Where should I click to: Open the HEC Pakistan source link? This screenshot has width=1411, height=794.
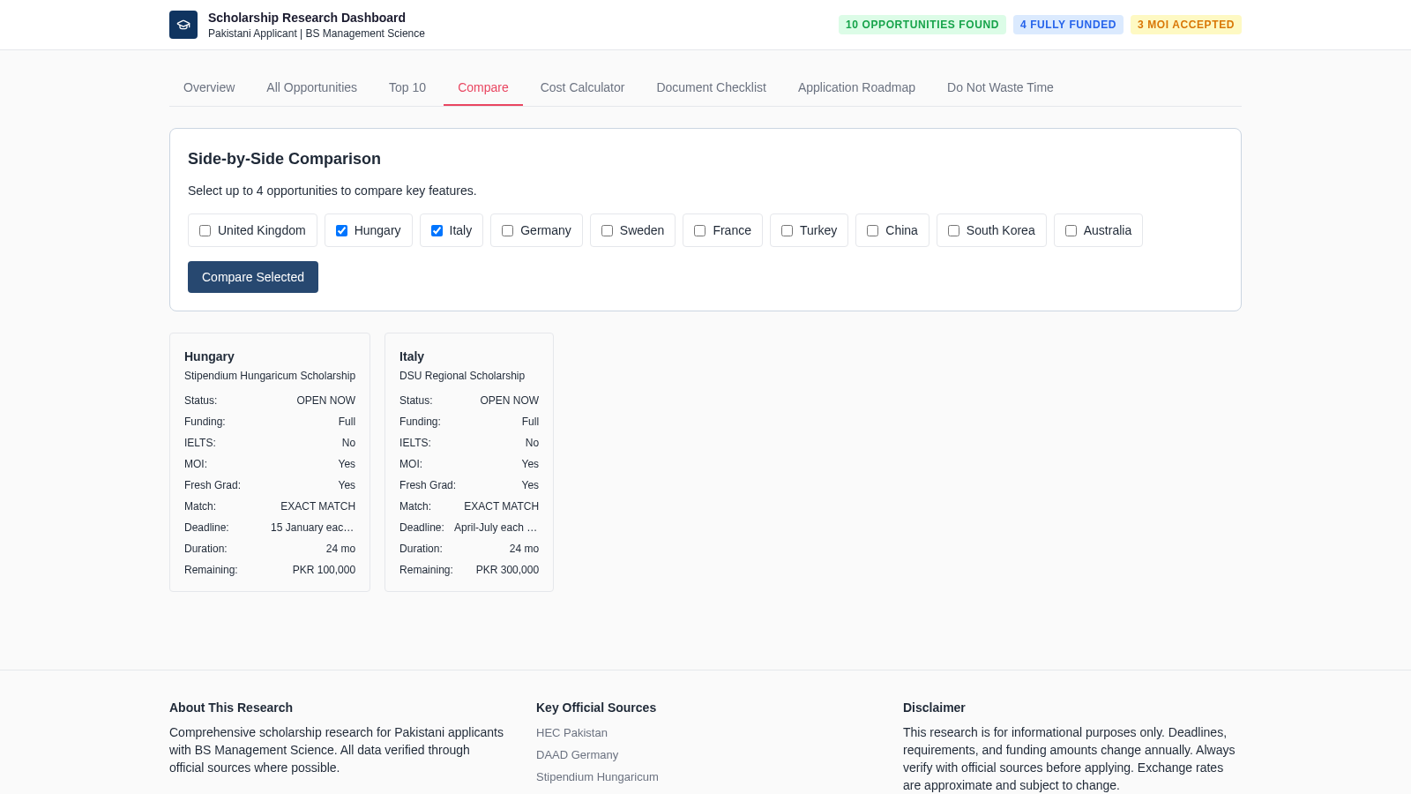(x=571, y=733)
